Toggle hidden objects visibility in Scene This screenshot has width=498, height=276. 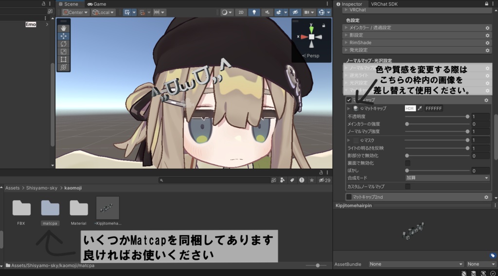pyautogui.click(x=295, y=12)
